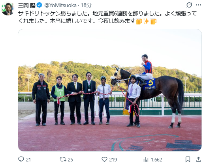The image size is (211, 165).
Task: Click the 1,662 views count
Action: (x=156, y=159)
